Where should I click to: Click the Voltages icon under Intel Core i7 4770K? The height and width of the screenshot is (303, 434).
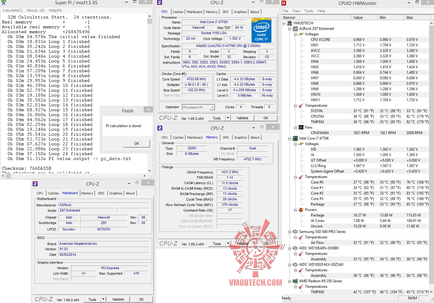click(301, 144)
